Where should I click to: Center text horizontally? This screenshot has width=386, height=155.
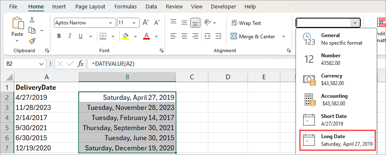[x=184, y=36]
